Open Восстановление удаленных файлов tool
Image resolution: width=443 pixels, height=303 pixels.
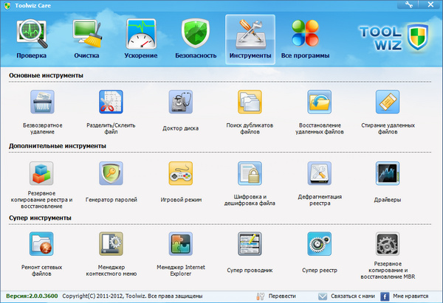click(319, 103)
